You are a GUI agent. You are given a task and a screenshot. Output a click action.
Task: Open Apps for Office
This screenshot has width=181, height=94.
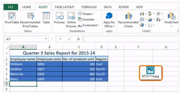coord(109,20)
